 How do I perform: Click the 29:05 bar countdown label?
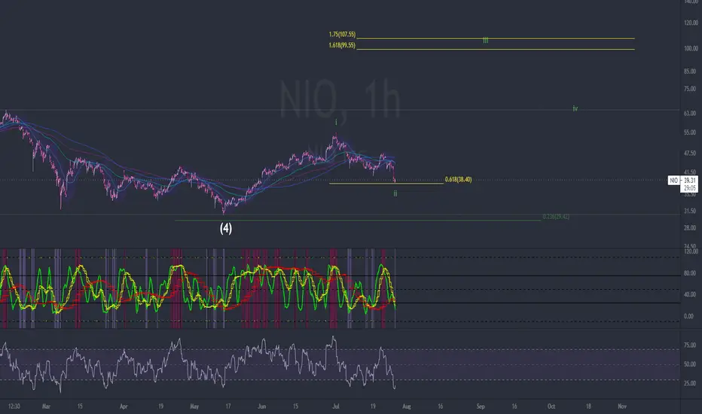(x=690, y=188)
